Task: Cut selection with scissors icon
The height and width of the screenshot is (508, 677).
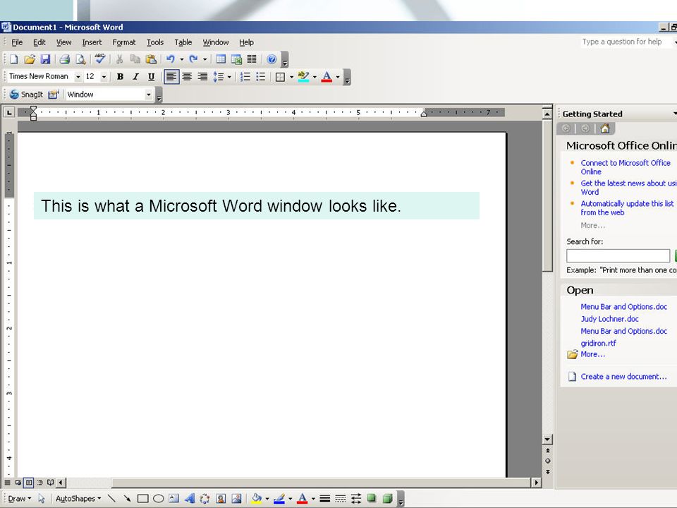Action: (120, 59)
